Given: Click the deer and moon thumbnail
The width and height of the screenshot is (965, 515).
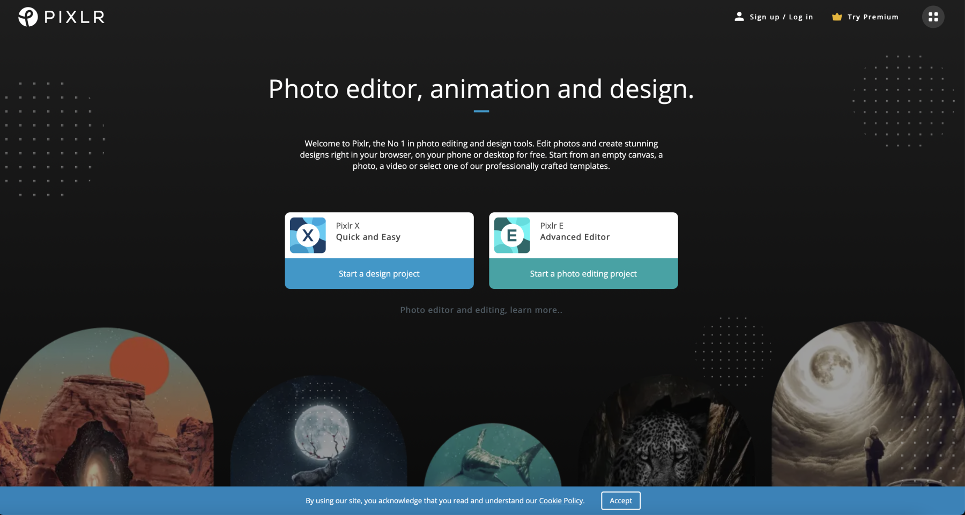Looking at the screenshot, I should pyautogui.click(x=318, y=431).
